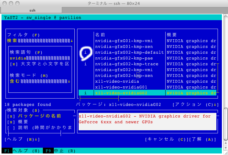Image resolution: width=228 pixels, height=155 pixels.
Task: Open the 検索モード 含む dropdown
Action: point(40,81)
